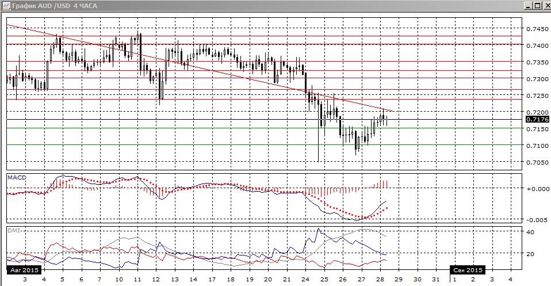Screen dimensions: 551x286
Task: Click date 28 on the time axis
Action: tap(380, 279)
